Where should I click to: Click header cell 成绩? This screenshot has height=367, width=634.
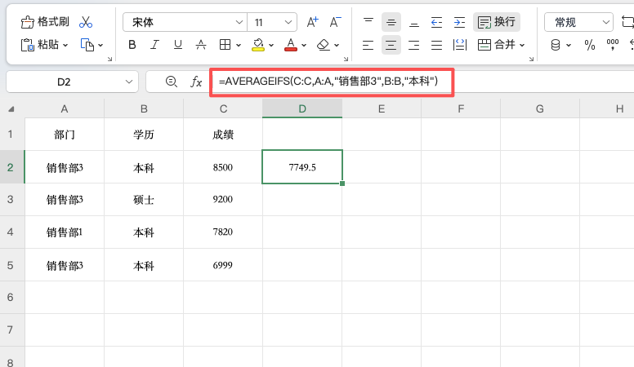[x=223, y=135]
